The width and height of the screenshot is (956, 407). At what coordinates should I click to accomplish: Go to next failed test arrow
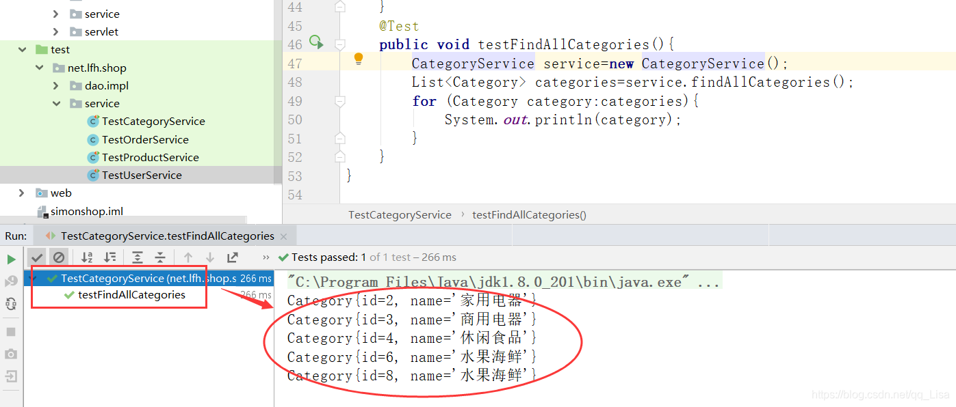tap(210, 257)
